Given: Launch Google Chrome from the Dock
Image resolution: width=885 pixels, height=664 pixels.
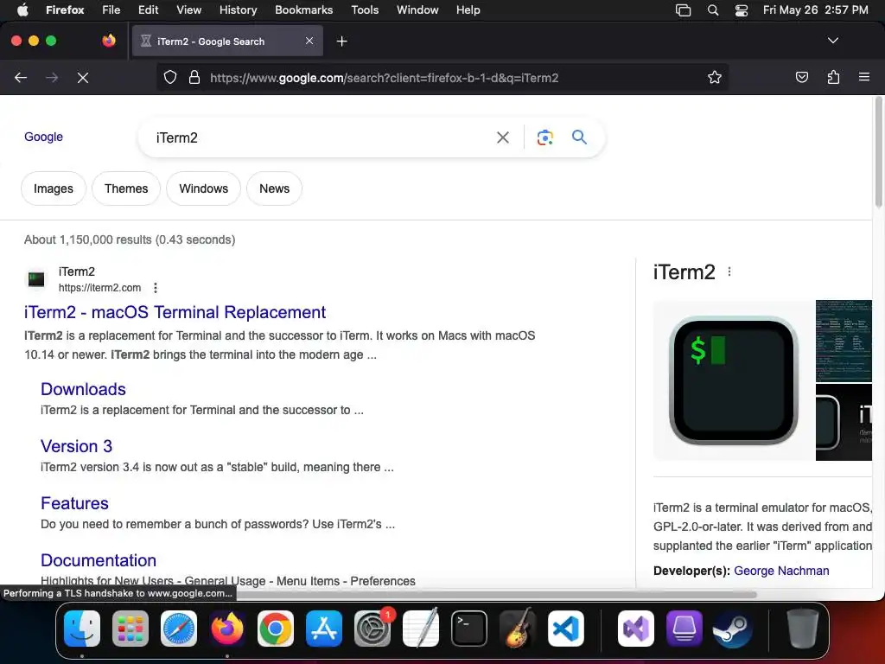Looking at the screenshot, I should tap(276, 629).
